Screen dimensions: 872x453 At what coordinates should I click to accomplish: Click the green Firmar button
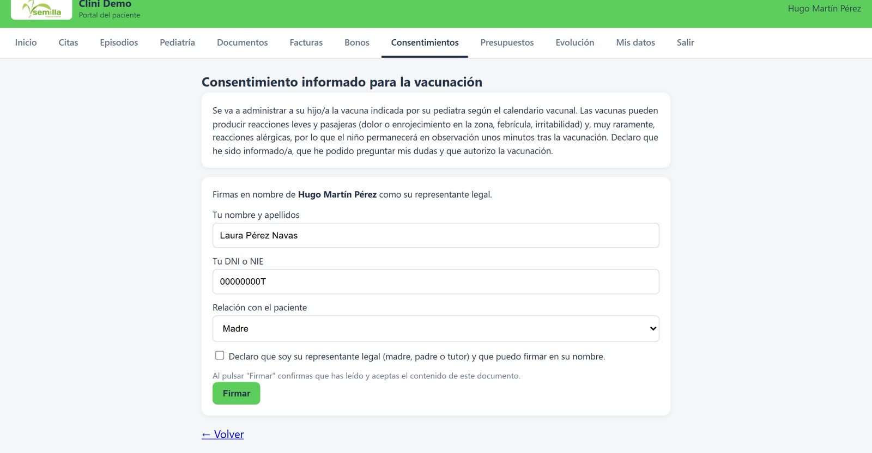coord(236,394)
